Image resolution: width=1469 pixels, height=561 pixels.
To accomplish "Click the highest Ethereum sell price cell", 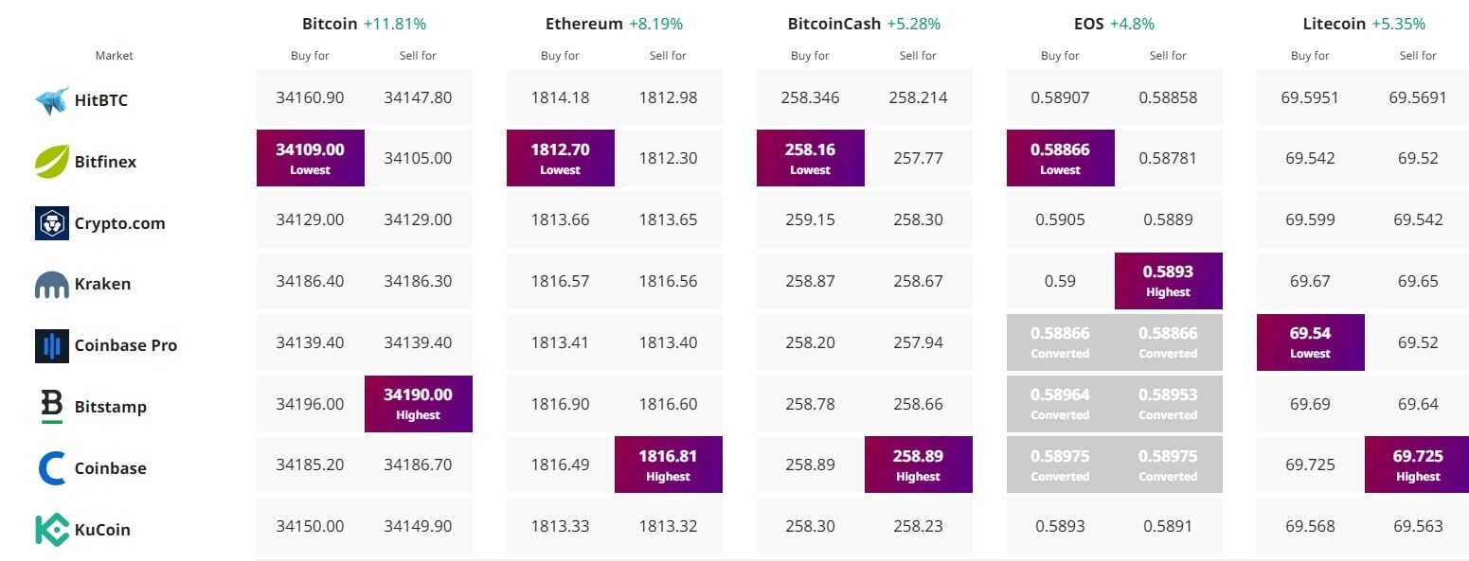I will (x=668, y=464).
